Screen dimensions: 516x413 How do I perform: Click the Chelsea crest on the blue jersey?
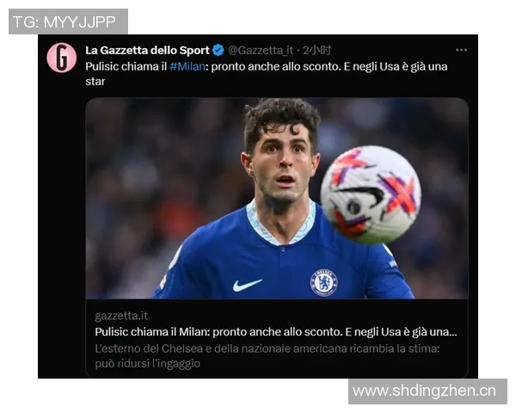point(324,282)
